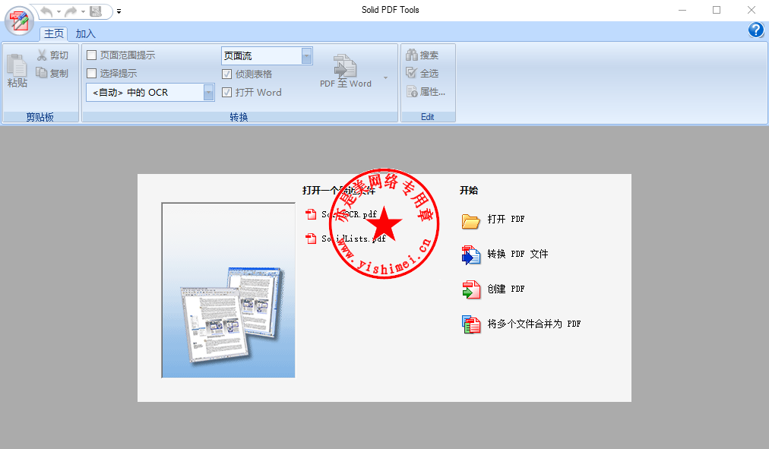Click the 将多个文件合并为 PDF text link
The width and height of the screenshot is (769, 449).
tap(534, 324)
